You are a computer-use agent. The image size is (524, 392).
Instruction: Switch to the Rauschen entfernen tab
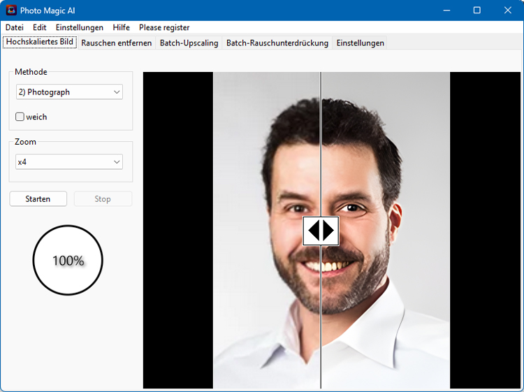[x=116, y=43]
